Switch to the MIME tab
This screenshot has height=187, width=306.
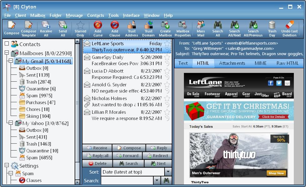(260, 63)
